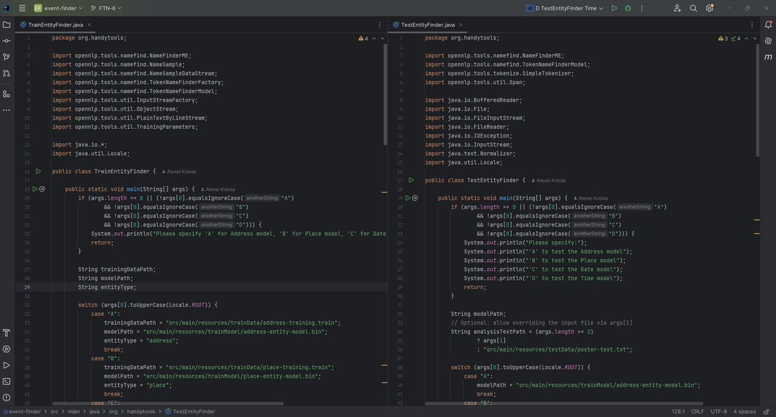776x417 pixels.
Task: Open the event-finder project dropdown
Action: [x=57, y=8]
